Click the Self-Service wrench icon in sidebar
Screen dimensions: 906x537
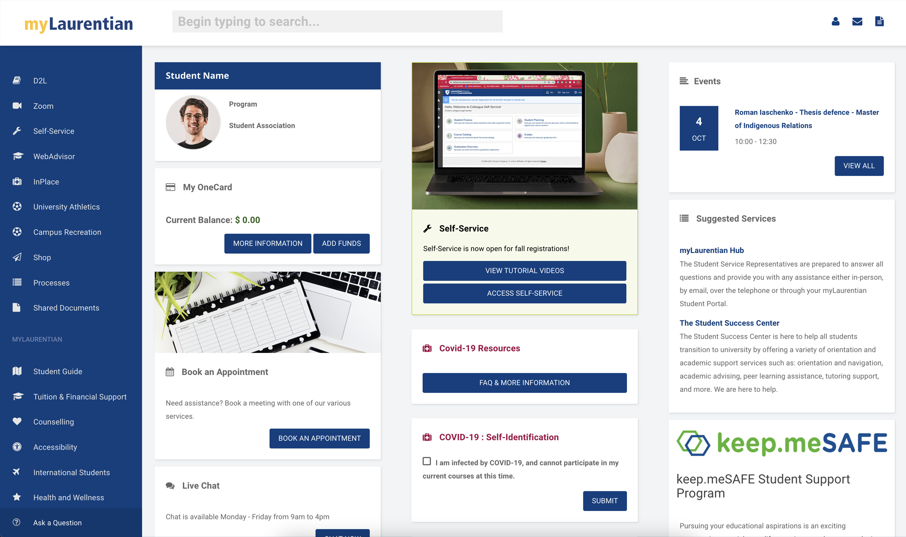point(17,131)
